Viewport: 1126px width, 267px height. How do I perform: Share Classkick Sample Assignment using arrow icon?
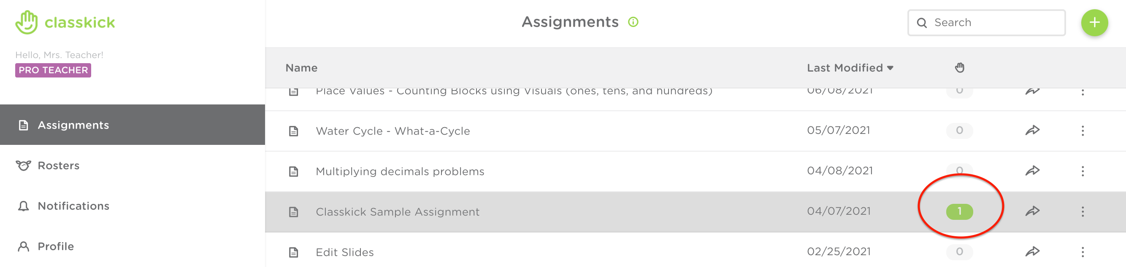pos(1032,211)
